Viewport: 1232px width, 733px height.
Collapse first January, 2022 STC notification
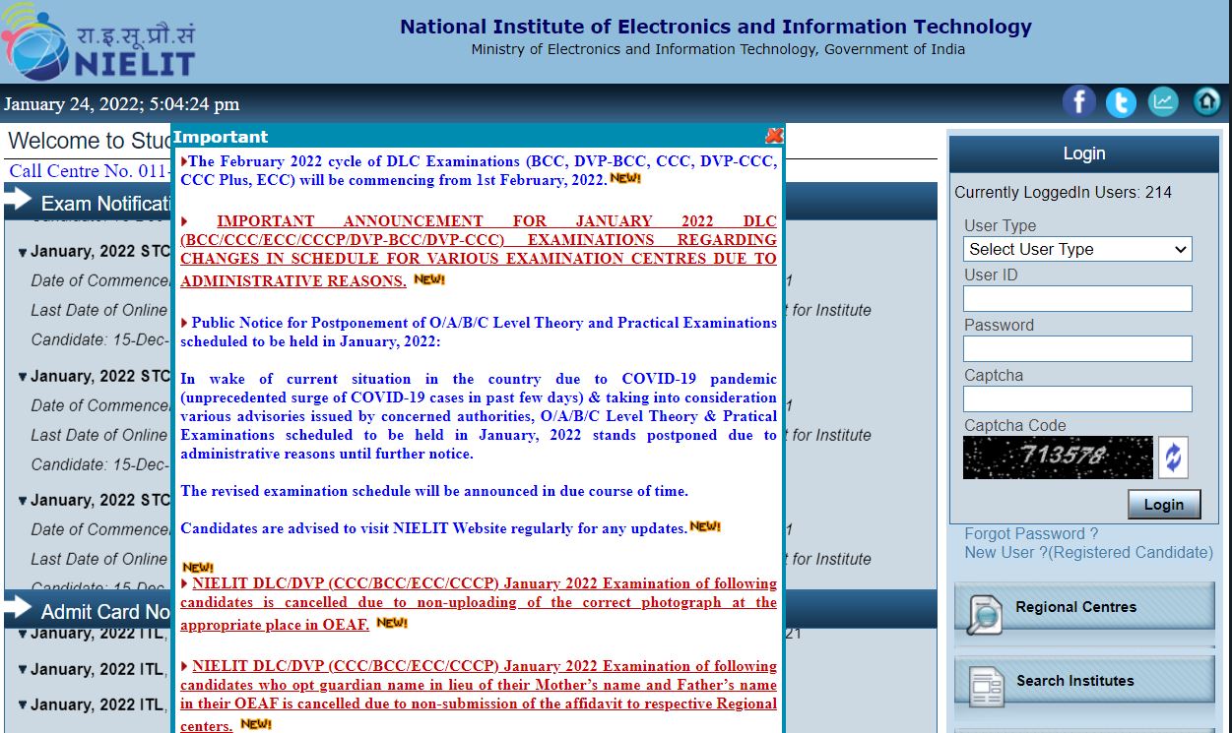(x=23, y=252)
